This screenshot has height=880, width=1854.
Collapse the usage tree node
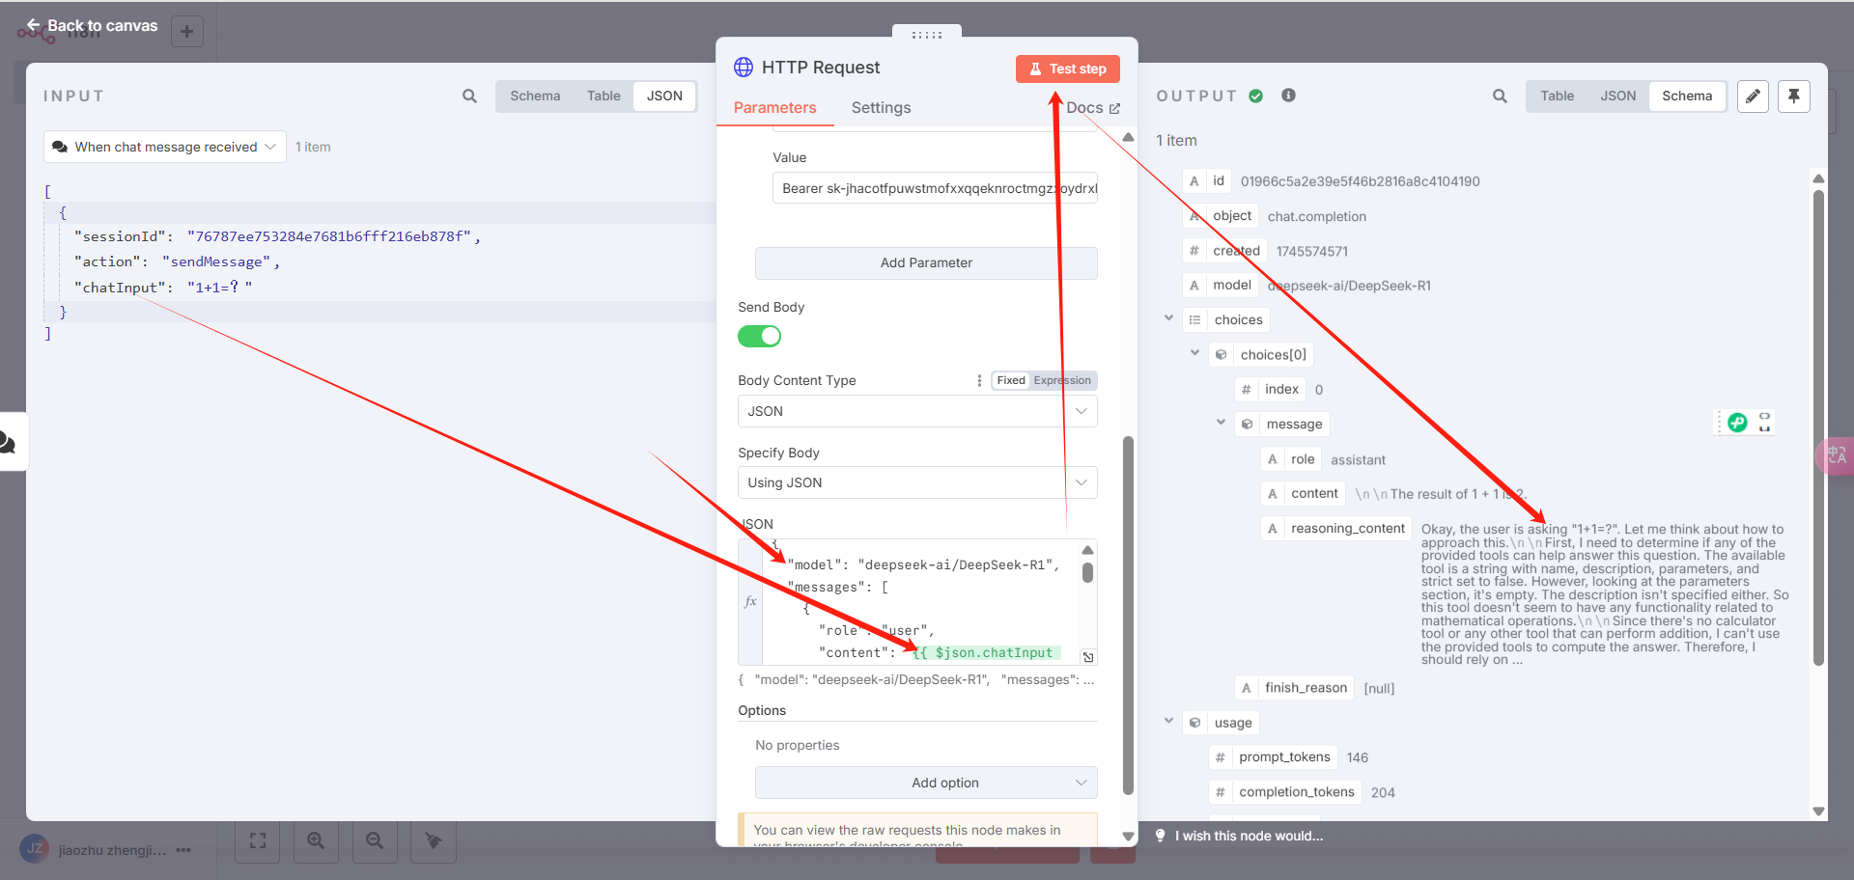click(1168, 721)
